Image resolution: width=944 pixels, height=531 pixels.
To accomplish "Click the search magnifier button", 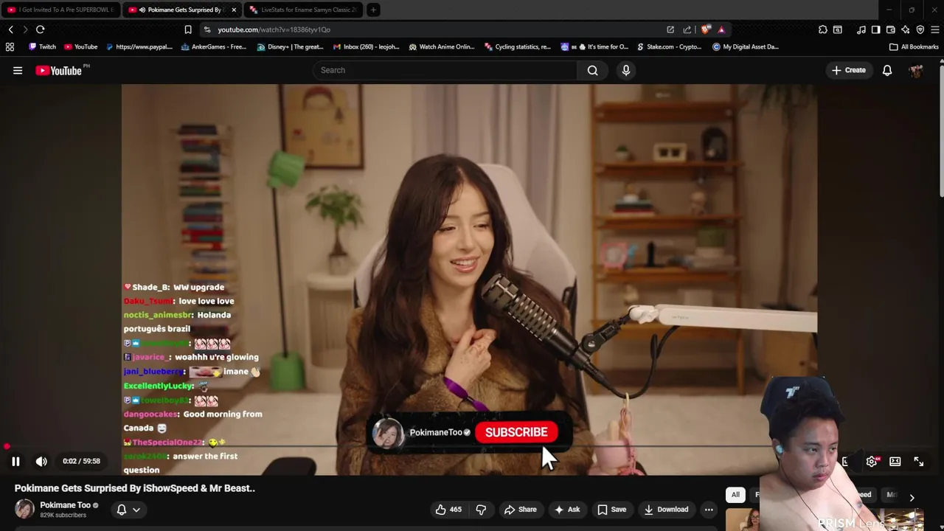I will click(x=592, y=70).
